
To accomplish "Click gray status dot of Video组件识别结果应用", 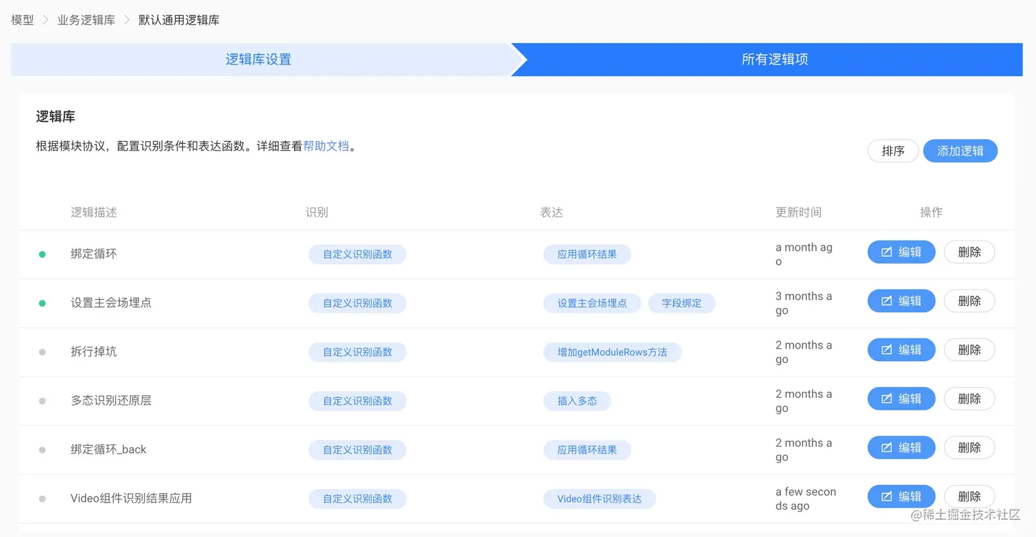I will pyautogui.click(x=42, y=499).
